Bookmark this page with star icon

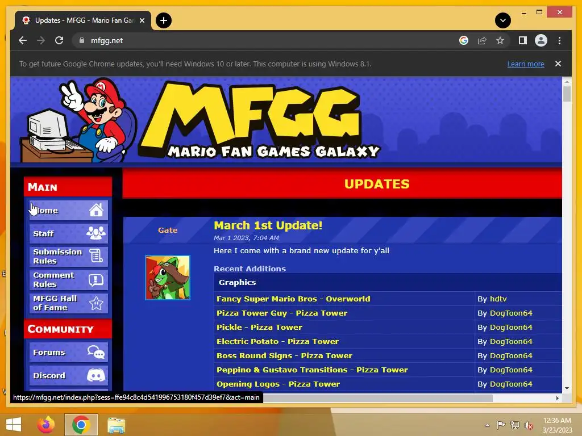(x=500, y=40)
